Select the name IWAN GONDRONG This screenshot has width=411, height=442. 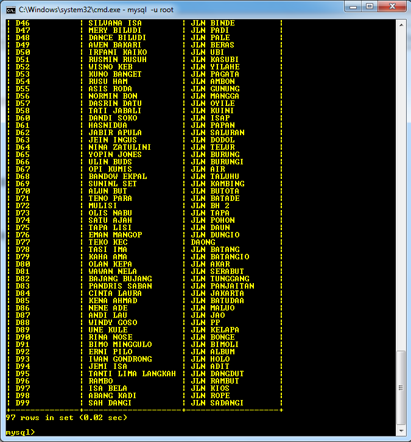120,360
